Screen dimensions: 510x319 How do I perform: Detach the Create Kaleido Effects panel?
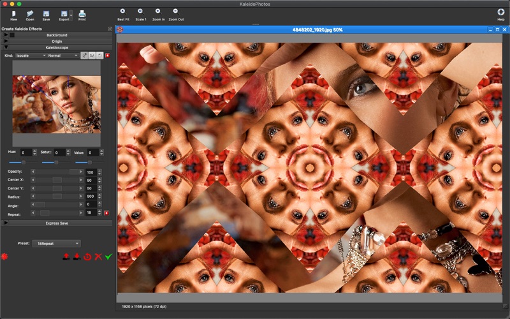click(110, 29)
